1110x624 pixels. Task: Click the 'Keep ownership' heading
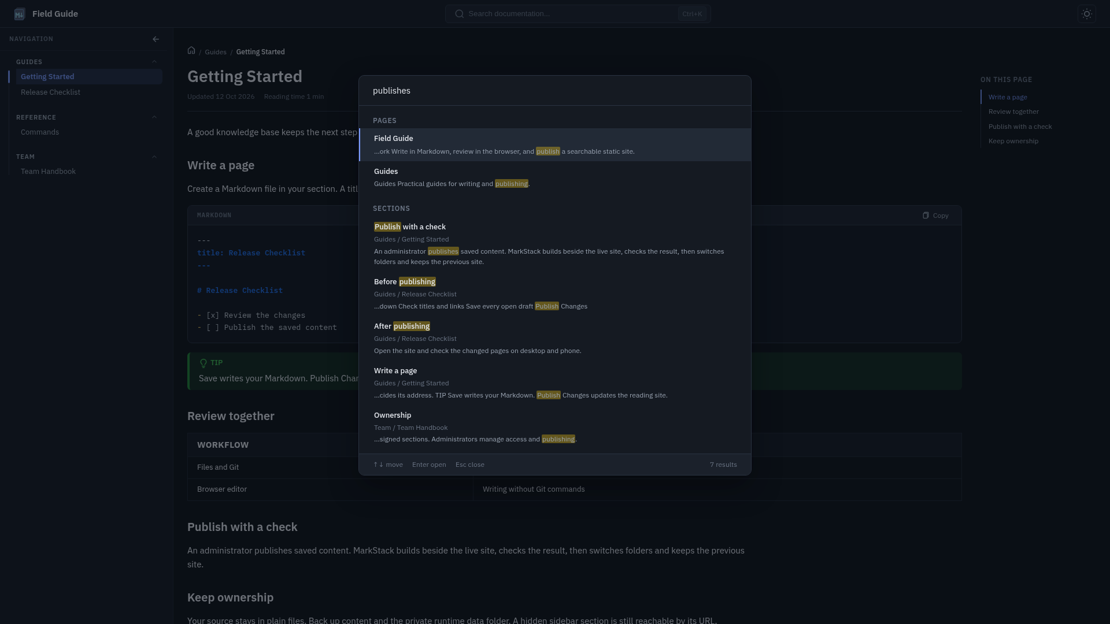coord(230,597)
